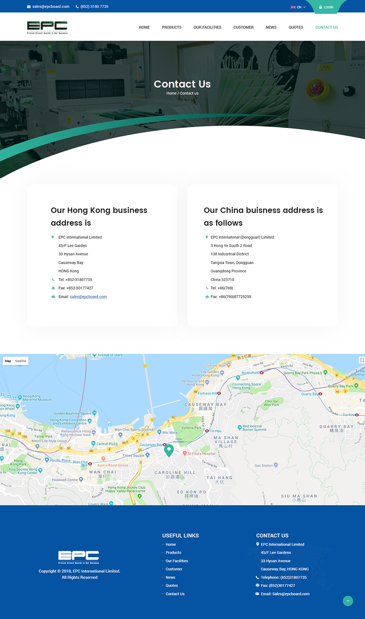Click footer phone icon beside Telephone

(x=258, y=577)
